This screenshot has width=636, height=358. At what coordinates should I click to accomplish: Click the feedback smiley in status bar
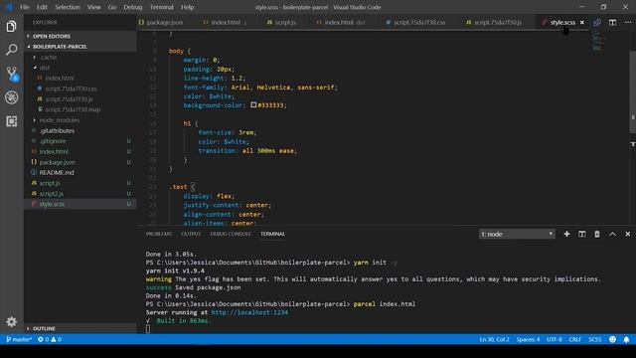pyautogui.click(x=612, y=339)
